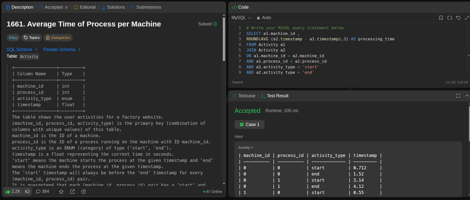Open the Submissions tab
The width and height of the screenshot is (470, 200).
click(x=146, y=7)
